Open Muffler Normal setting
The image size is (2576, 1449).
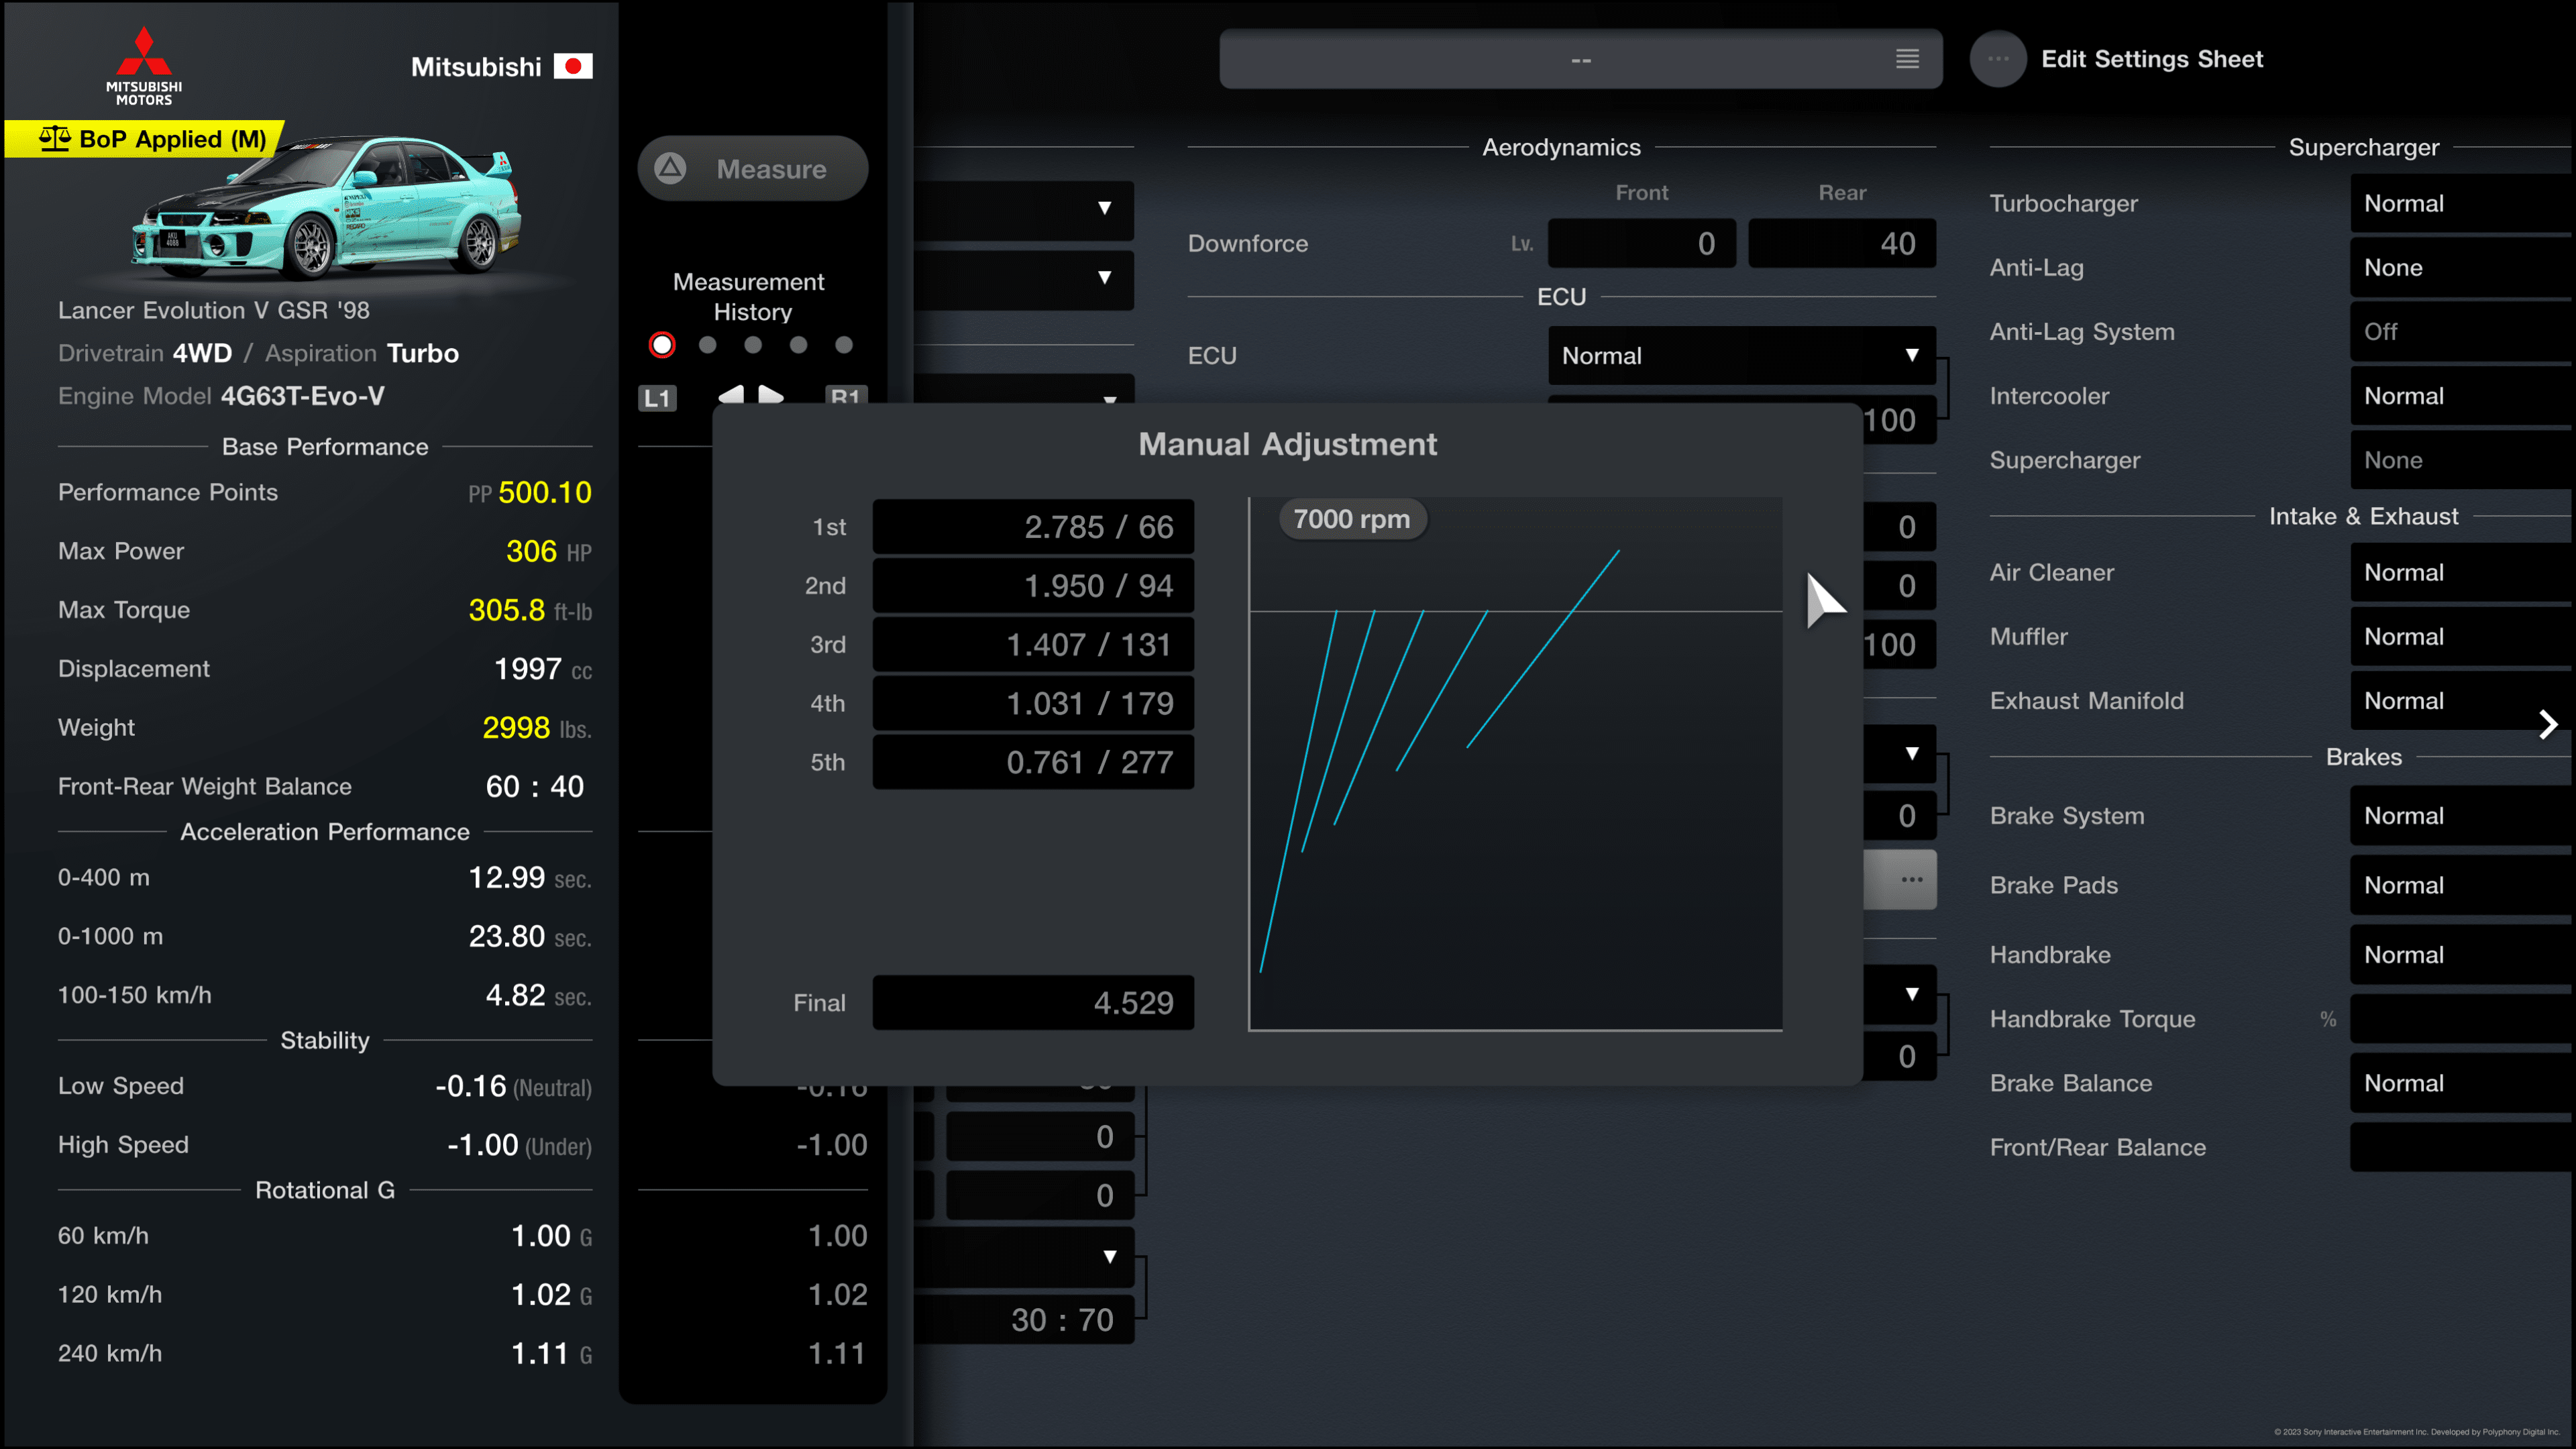[x=2462, y=637]
